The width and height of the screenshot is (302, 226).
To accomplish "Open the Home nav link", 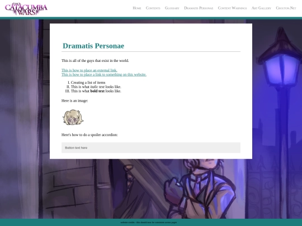I will click(137, 8).
